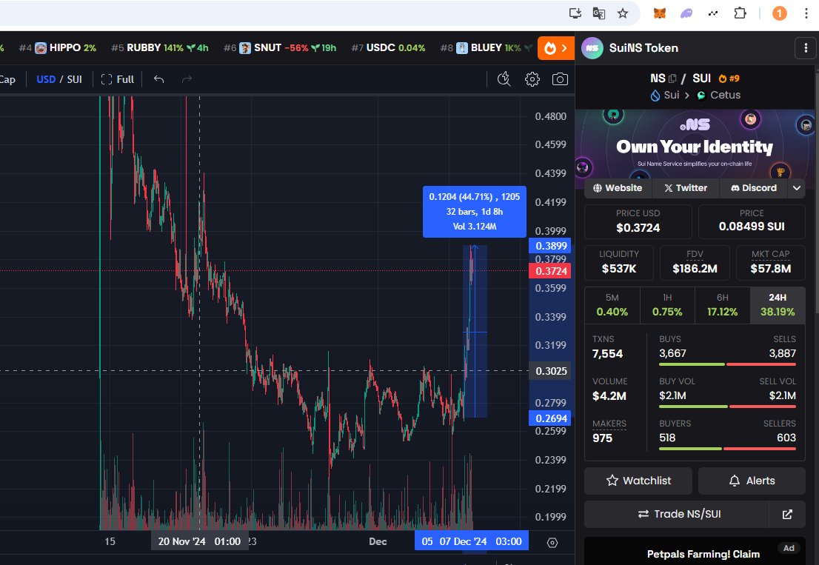Open the SNUT trending token

[x=280, y=48]
